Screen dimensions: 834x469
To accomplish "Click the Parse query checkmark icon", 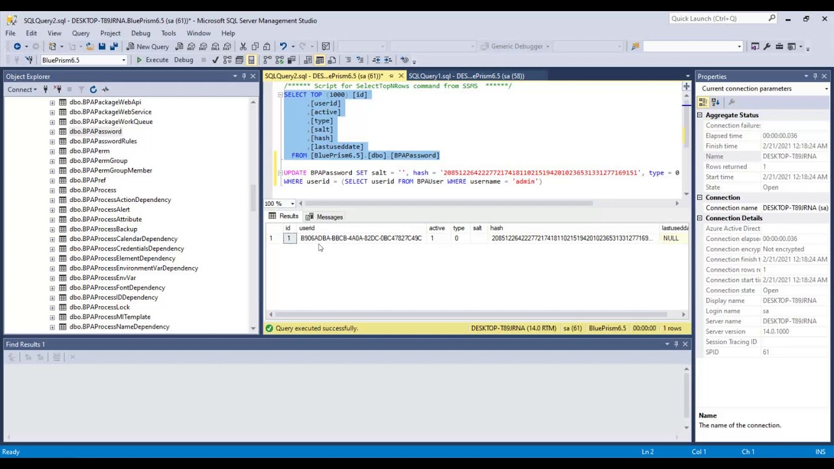I will click(215, 60).
